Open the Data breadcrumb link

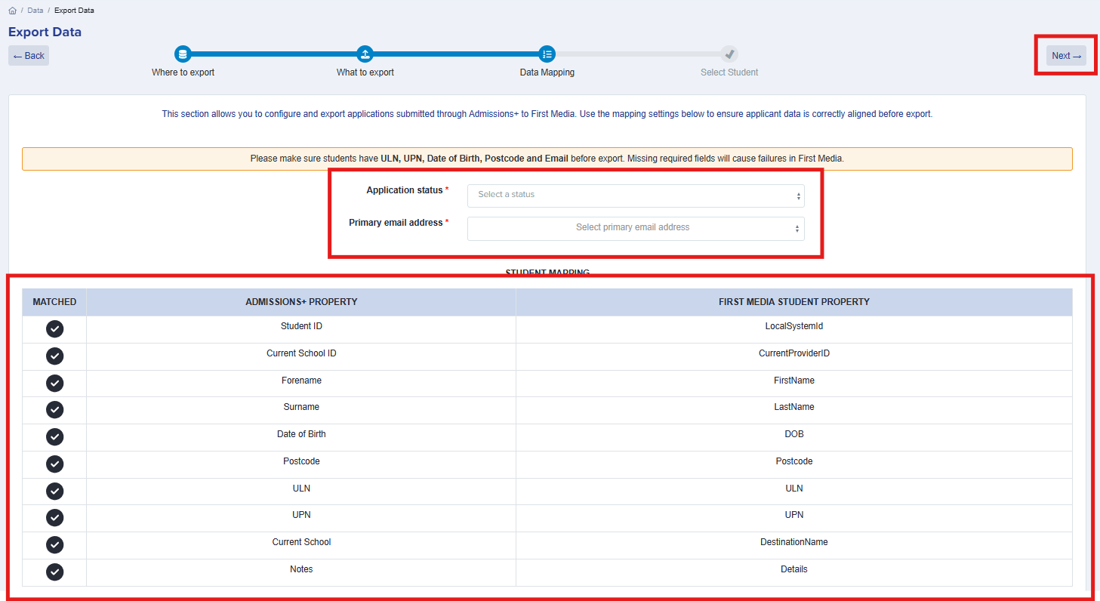35,11
